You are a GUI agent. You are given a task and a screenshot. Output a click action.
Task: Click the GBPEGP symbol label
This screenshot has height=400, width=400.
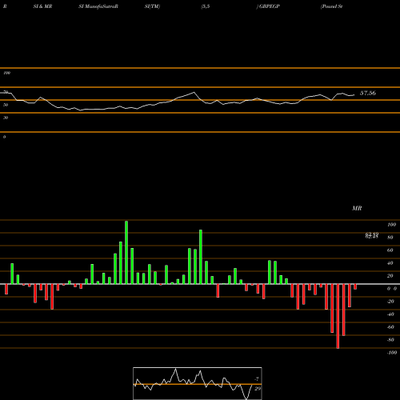270,6
